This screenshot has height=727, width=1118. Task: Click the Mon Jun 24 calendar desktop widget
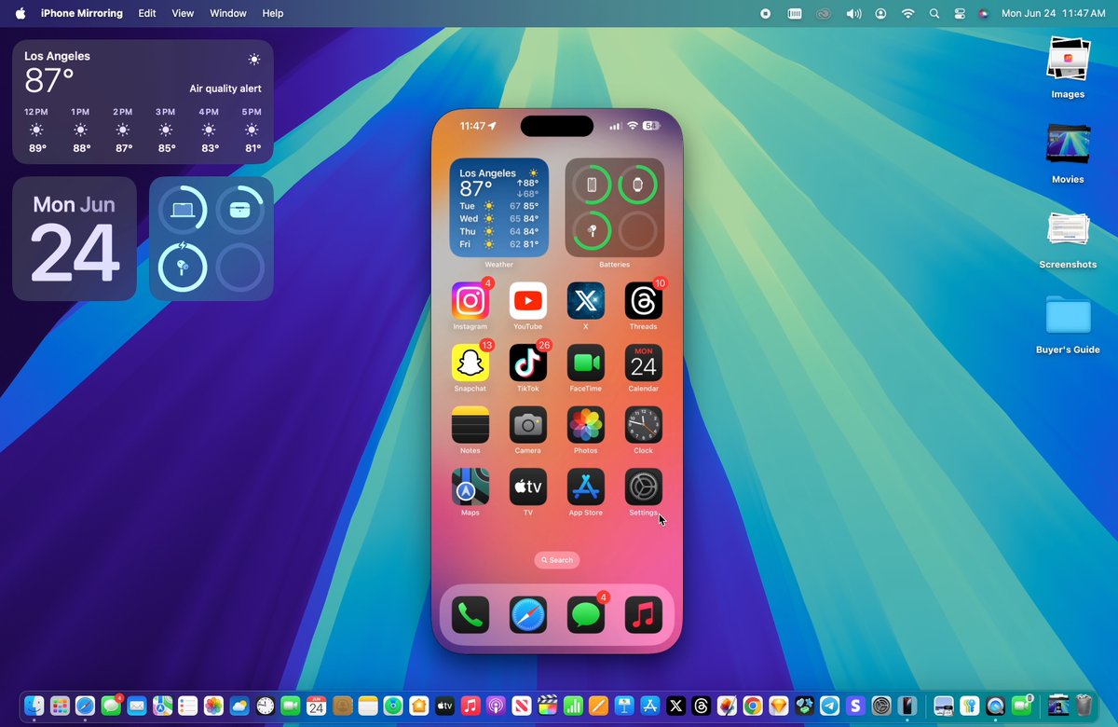coord(75,239)
